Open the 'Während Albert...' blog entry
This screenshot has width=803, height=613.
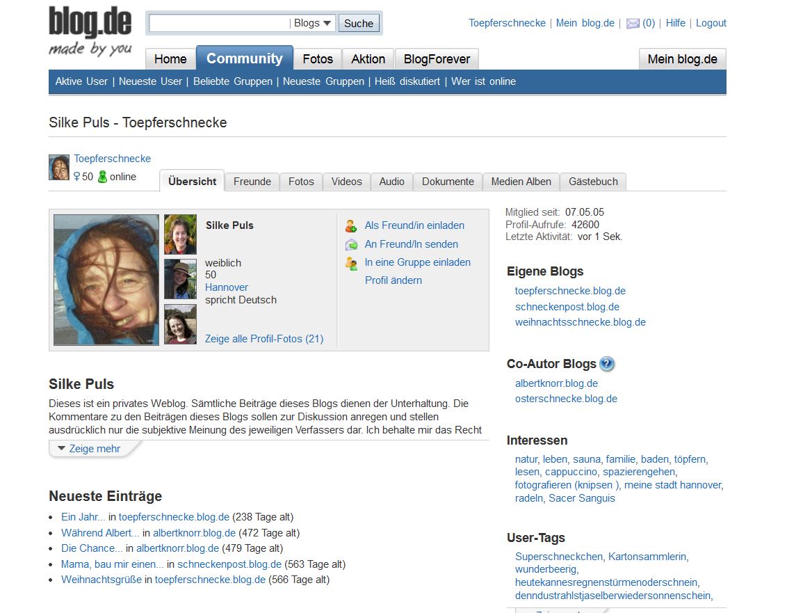tap(100, 533)
